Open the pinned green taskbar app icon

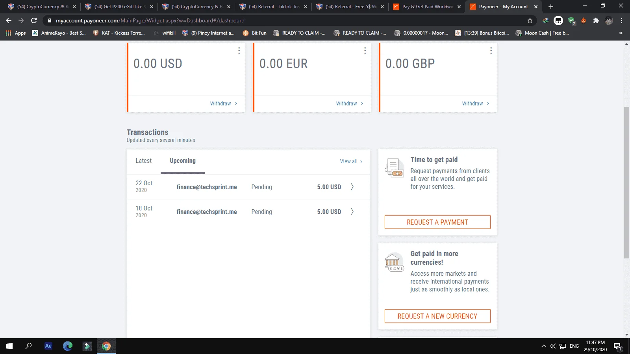click(x=87, y=346)
